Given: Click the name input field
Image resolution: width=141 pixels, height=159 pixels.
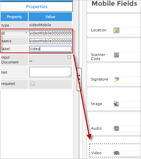Looking at the screenshot, I should [50, 41].
